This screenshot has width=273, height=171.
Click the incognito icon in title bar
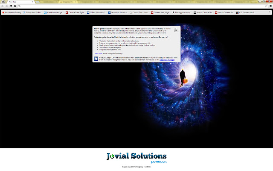click(3, 2)
